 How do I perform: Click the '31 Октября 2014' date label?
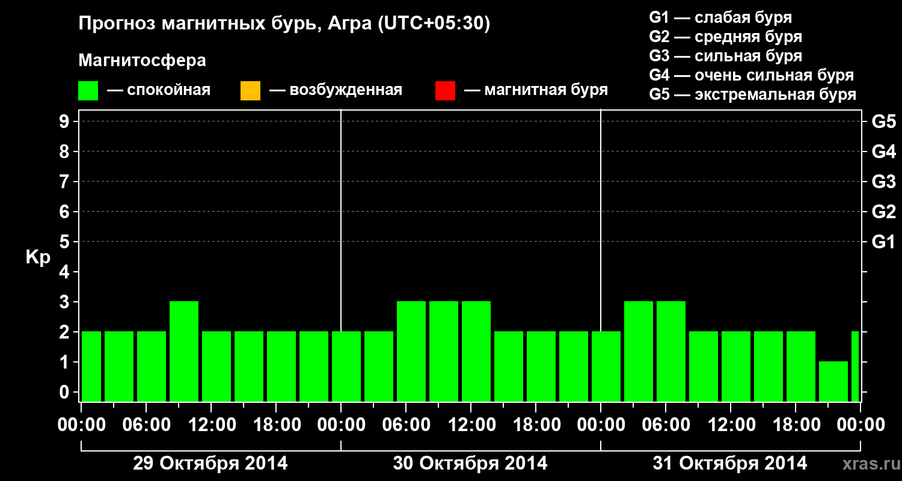(730, 464)
